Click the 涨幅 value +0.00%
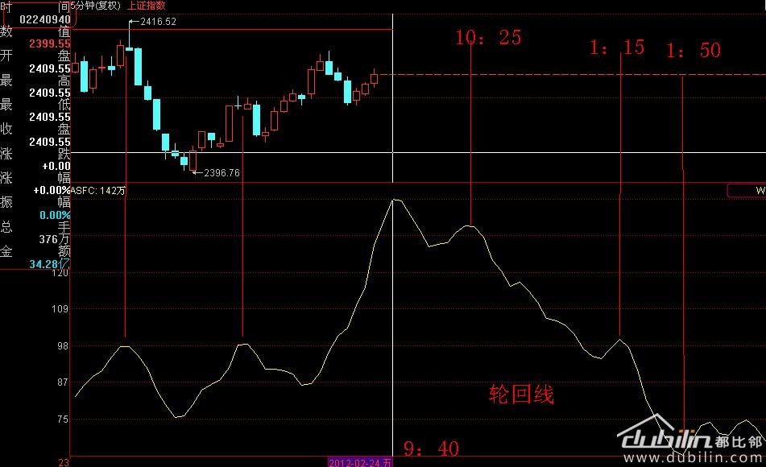 [52, 191]
